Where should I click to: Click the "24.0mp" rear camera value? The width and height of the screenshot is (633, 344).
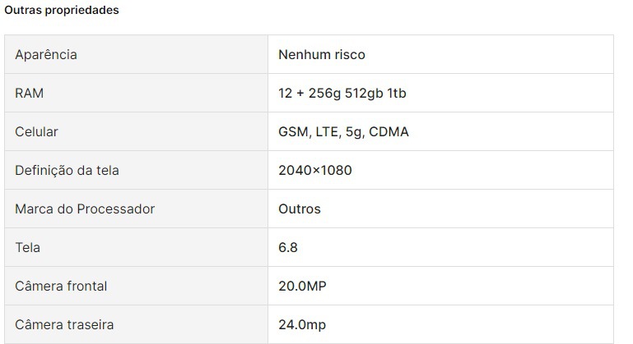coord(302,324)
